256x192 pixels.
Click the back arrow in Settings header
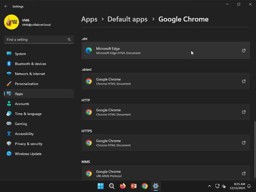[6, 6]
